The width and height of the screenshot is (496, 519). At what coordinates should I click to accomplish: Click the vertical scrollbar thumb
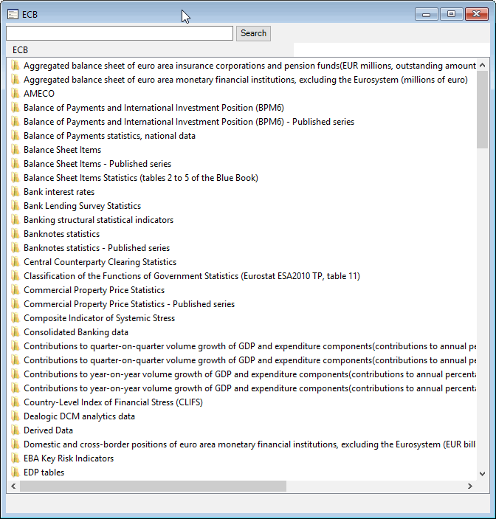[x=483, y=109]
